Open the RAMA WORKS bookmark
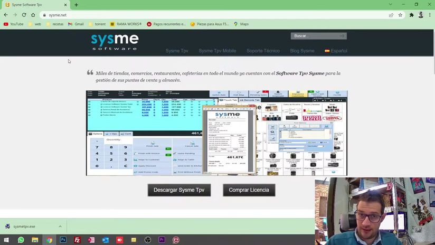 (x=126, y=24)
